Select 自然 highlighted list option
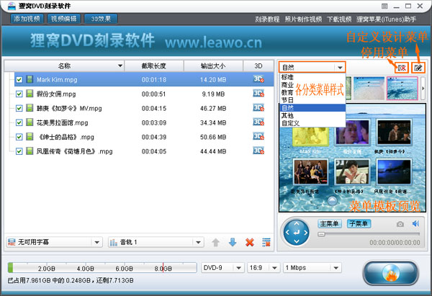432x296 pixels. [x=312, y=108]
